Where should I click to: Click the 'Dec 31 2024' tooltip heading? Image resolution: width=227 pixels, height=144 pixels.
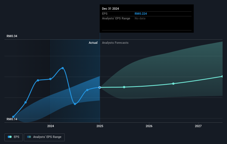(111, 9)
